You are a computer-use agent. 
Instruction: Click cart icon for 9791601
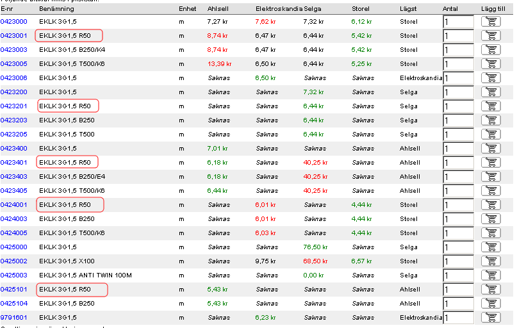491,318
